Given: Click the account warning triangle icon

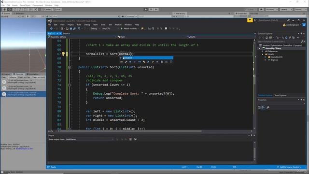Looking at the screenshot, I should 284,25.
